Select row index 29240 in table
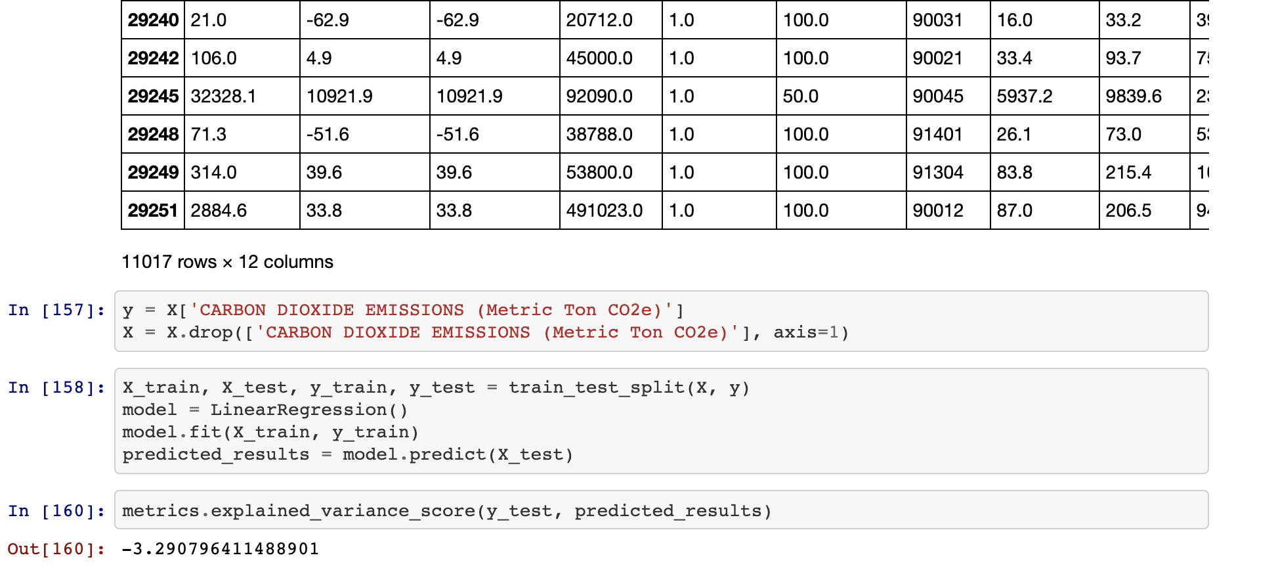Viewport: 1276px width, 570px height. (x=153, y=20)
